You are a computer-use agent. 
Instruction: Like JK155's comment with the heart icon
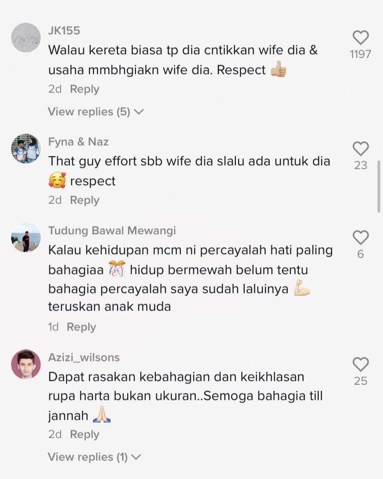361,38
